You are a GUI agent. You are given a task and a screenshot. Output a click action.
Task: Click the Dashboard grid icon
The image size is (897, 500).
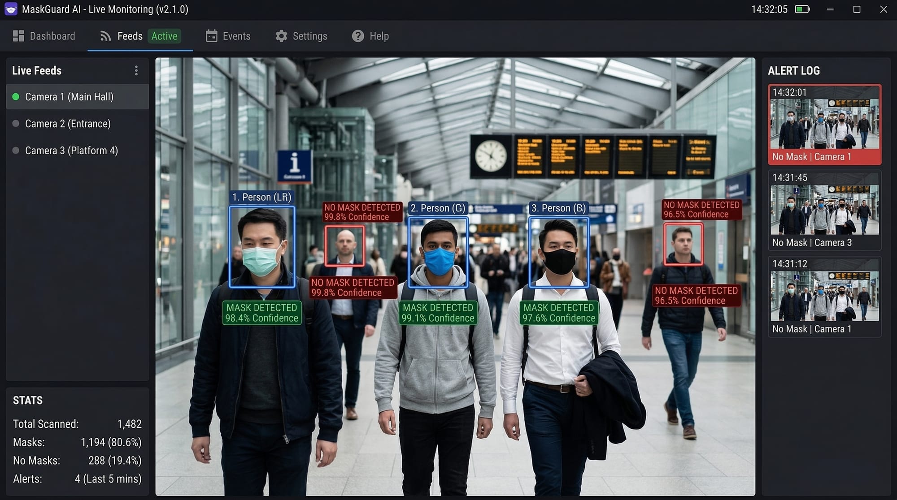[x=18, y=36]
